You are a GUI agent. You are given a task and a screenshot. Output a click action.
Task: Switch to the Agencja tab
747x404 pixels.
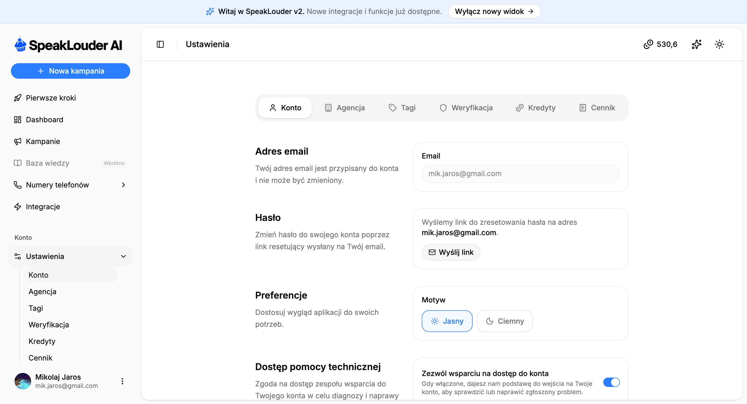[x=345, y=108]
